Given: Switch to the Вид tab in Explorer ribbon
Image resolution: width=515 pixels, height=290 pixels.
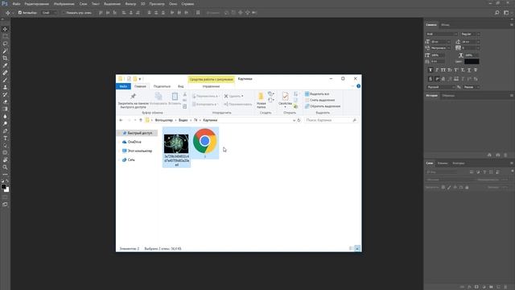Looking at the screenshot, I should (x=180, y=86).
